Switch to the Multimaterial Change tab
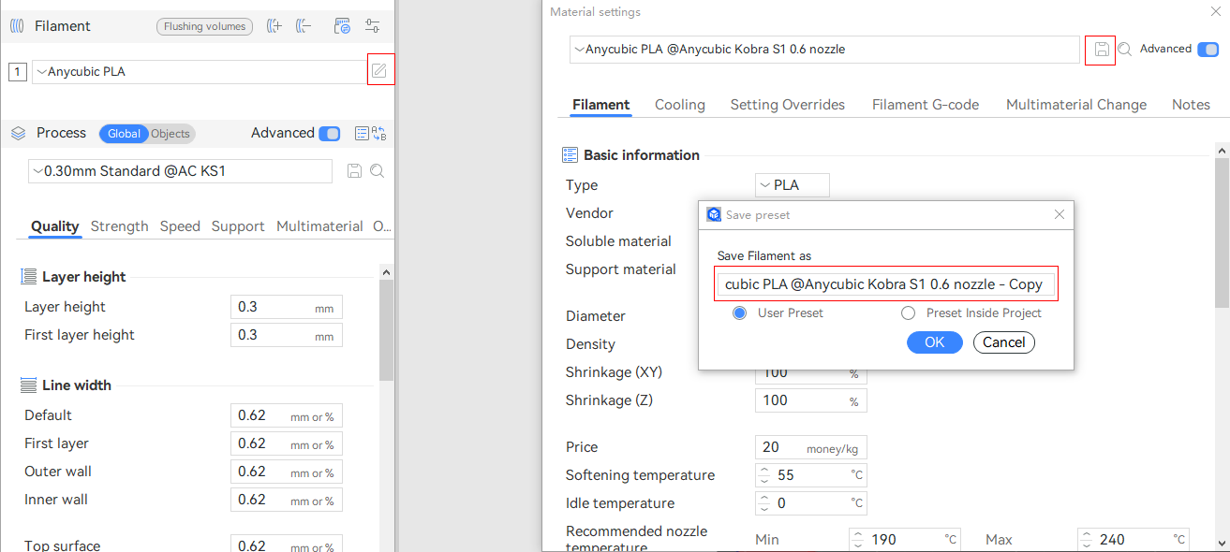The width and height of the screenshot is (1230, 552). click(x=1076, y=105)
